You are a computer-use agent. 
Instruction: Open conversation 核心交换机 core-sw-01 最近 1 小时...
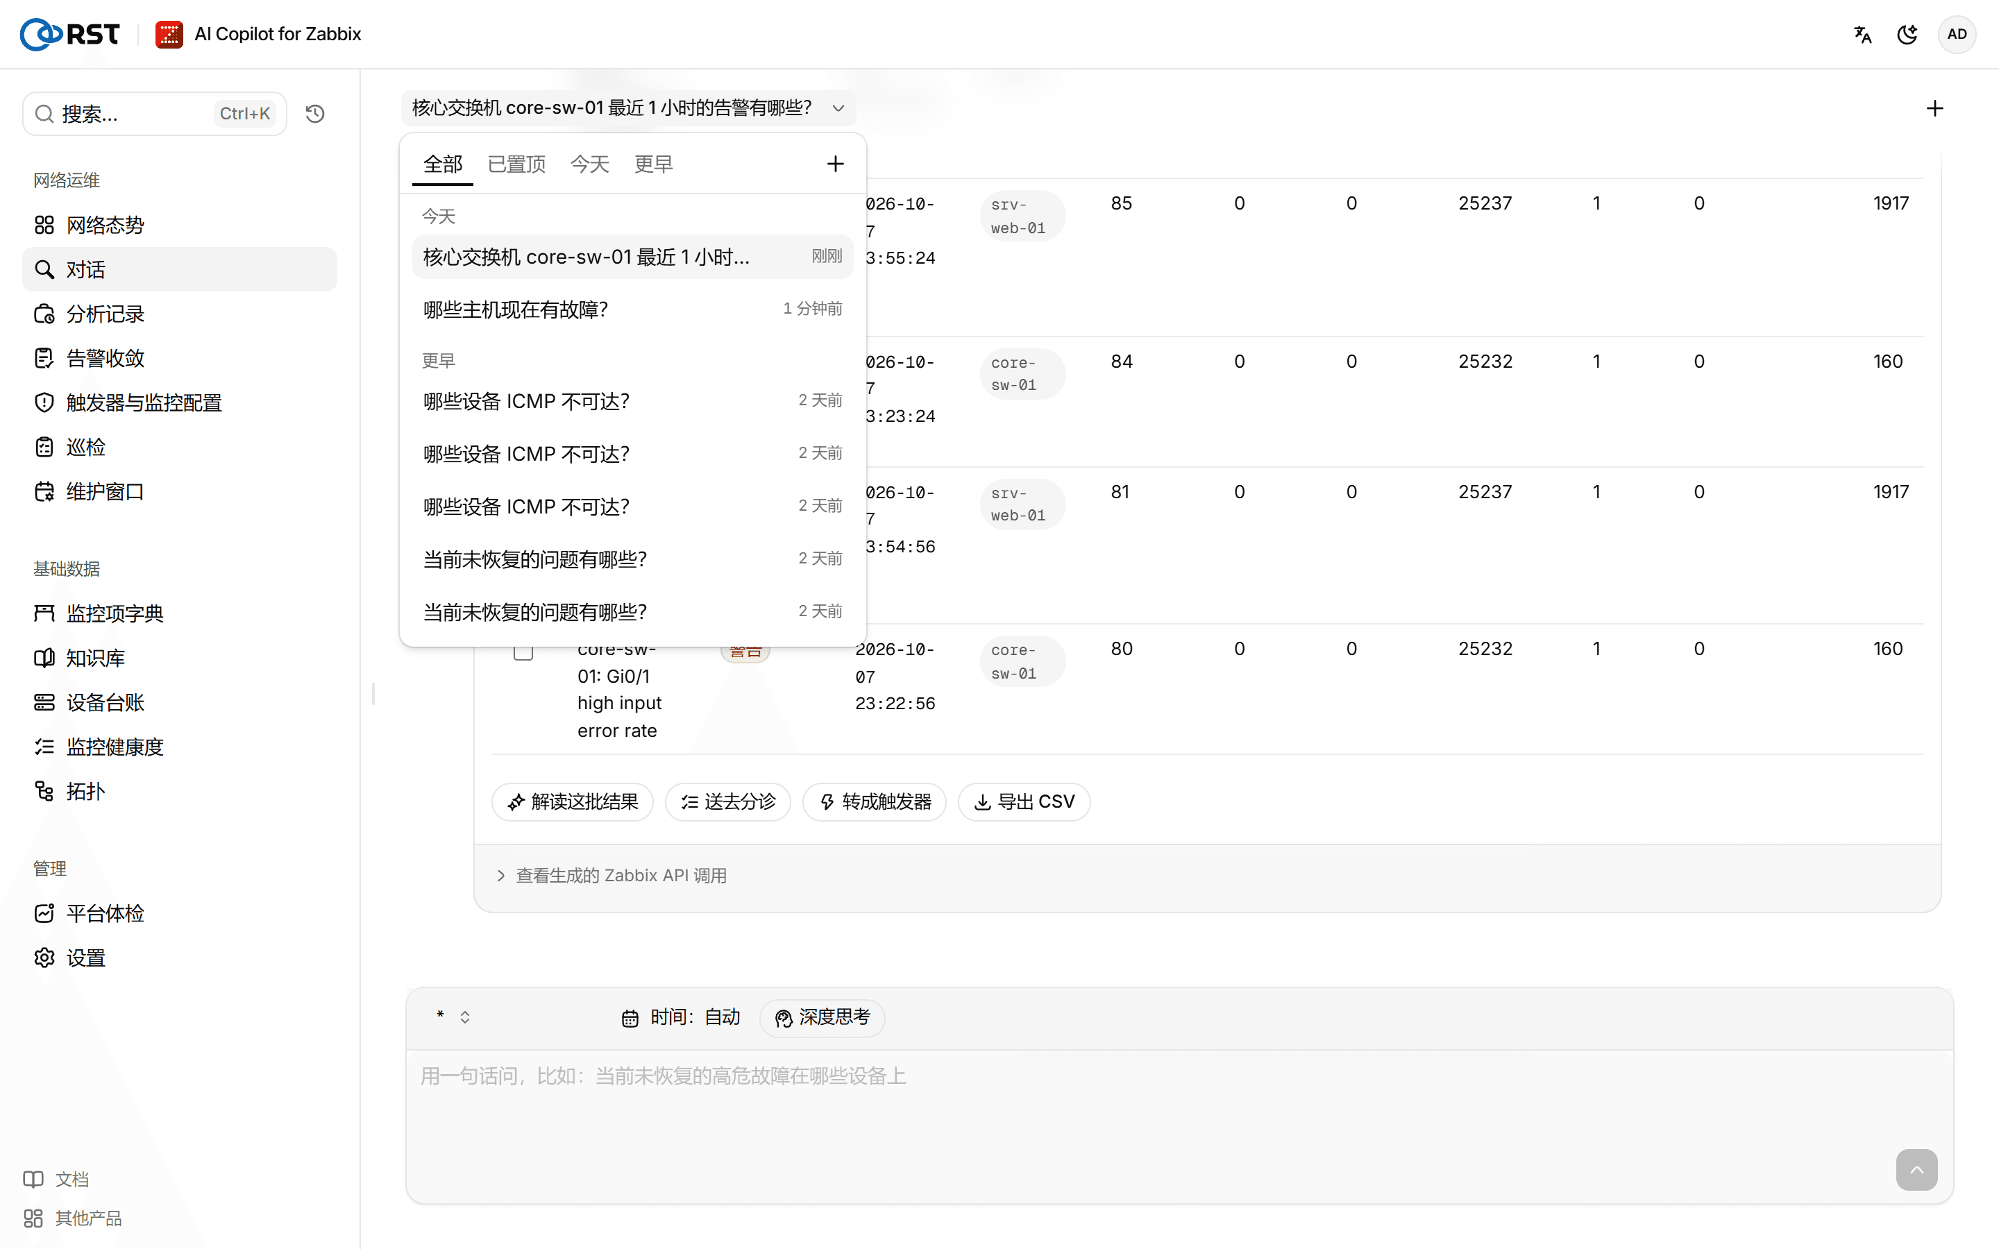633,257
